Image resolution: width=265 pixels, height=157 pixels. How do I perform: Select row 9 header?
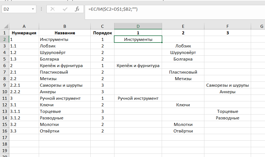tap(5, 85)
